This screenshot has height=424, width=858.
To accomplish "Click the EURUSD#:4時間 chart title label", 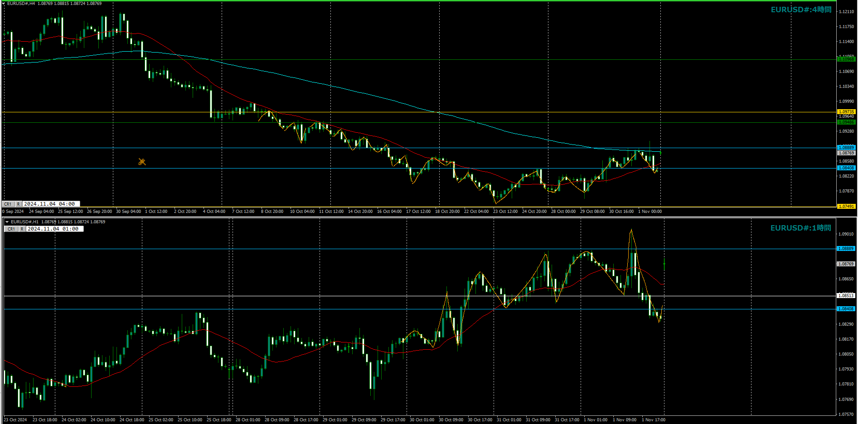I will coord(801,10).
